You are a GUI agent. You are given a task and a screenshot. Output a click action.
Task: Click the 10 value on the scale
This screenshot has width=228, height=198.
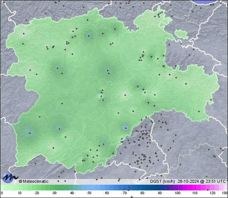tap(20, 193)
